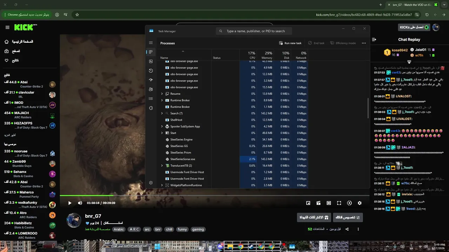Open video more options vertical dots

pos(358,229)
